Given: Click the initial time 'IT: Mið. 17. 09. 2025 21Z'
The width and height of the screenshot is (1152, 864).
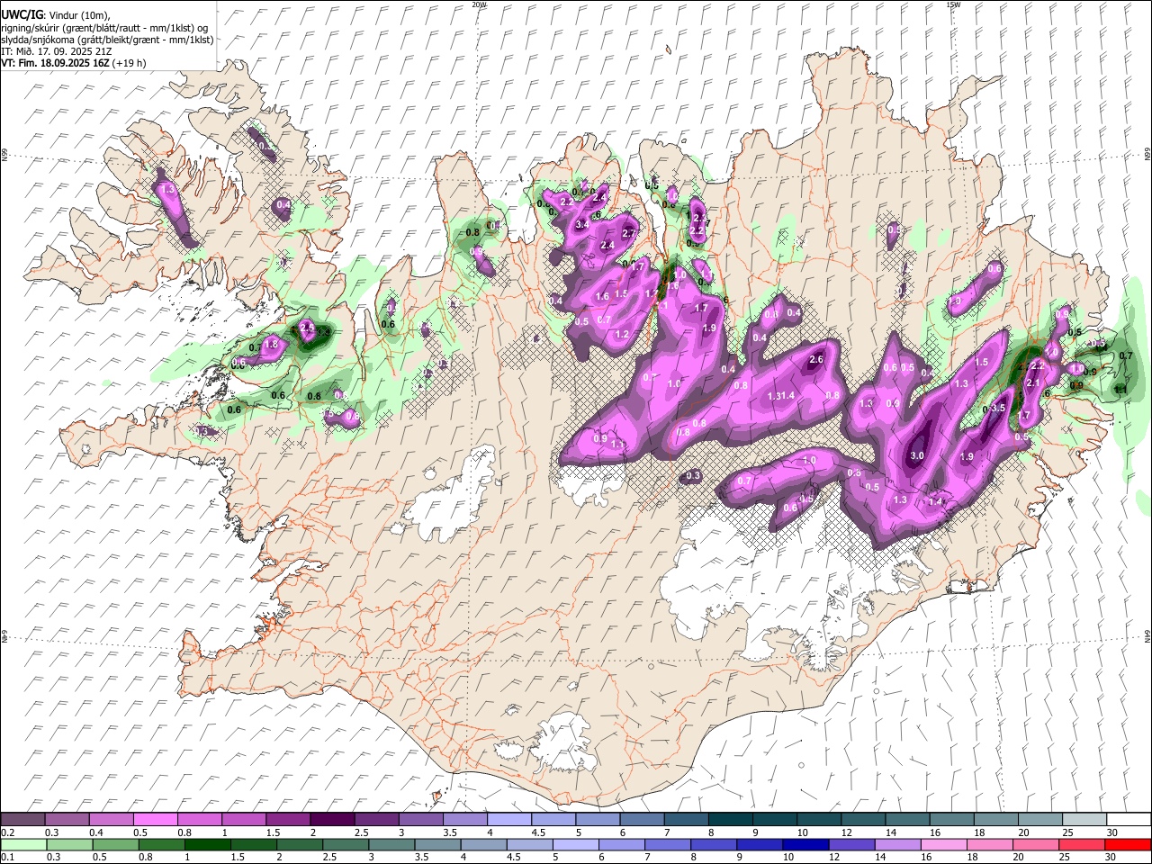Looking at the screenshot, I should tap(57, 51).
